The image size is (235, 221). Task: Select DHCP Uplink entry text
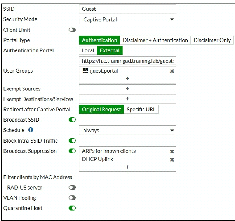click(x=97, y=159)
